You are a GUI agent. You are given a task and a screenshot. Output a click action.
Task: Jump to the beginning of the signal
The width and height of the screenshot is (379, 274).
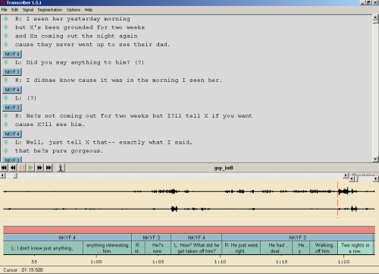(4, 168)
